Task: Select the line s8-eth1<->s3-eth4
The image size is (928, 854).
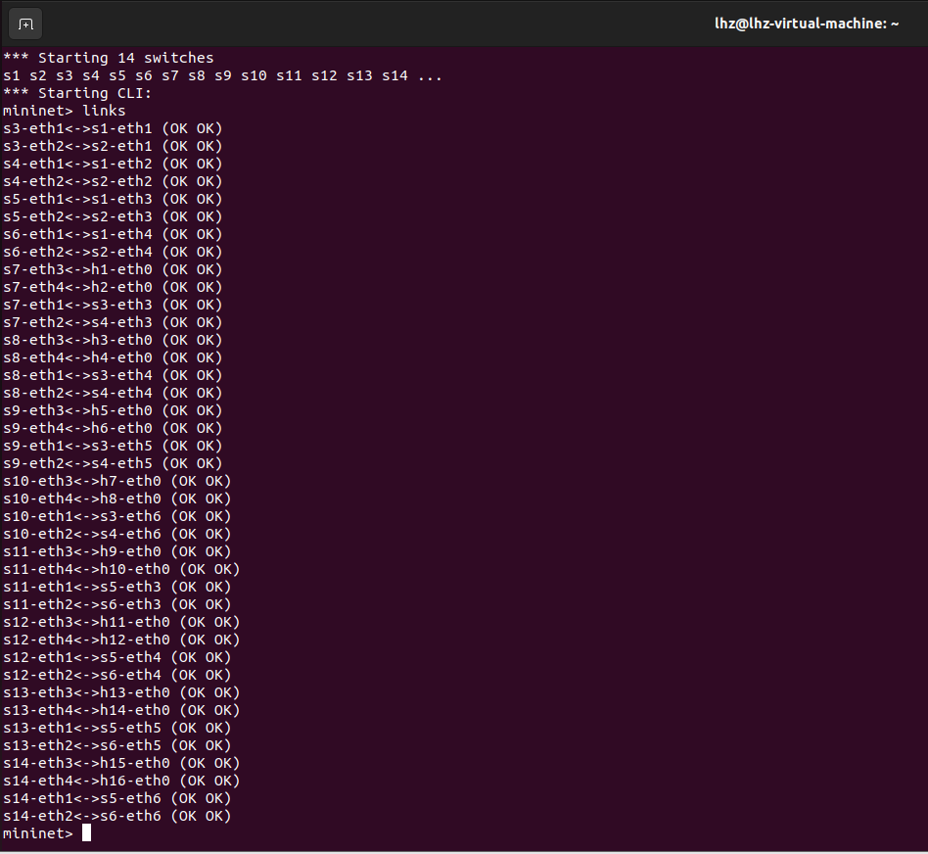Action: [113, 375]
